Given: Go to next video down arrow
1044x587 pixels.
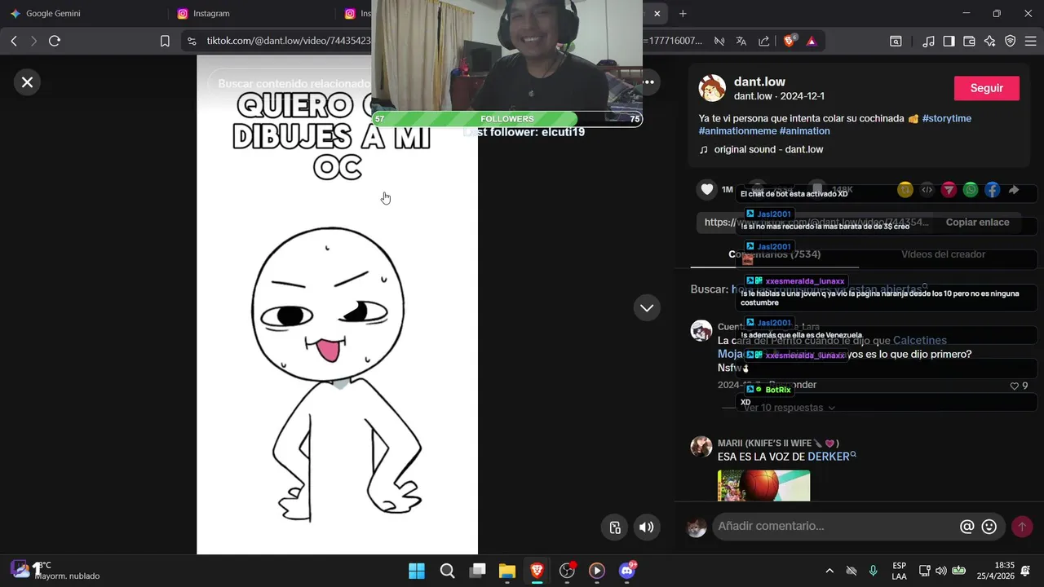Looking at the screenshot, I should [647, 308].
